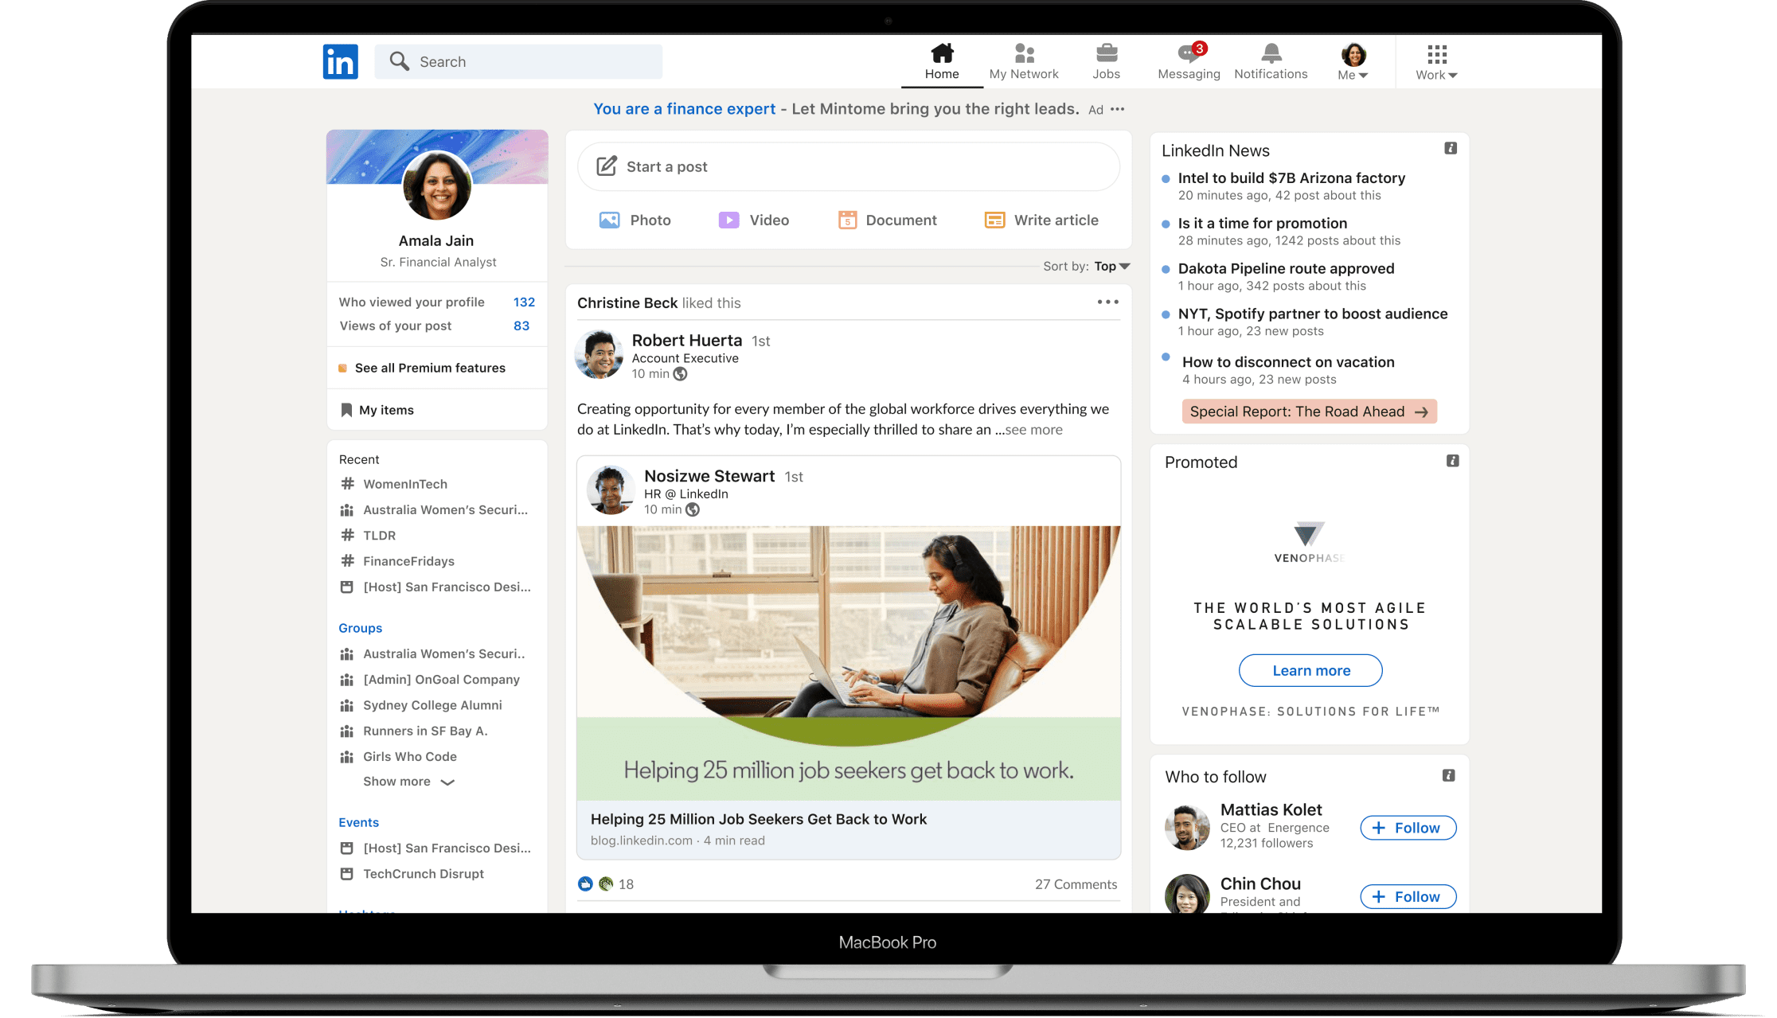
Task: Click the Search input field
Action: point(518,61)
